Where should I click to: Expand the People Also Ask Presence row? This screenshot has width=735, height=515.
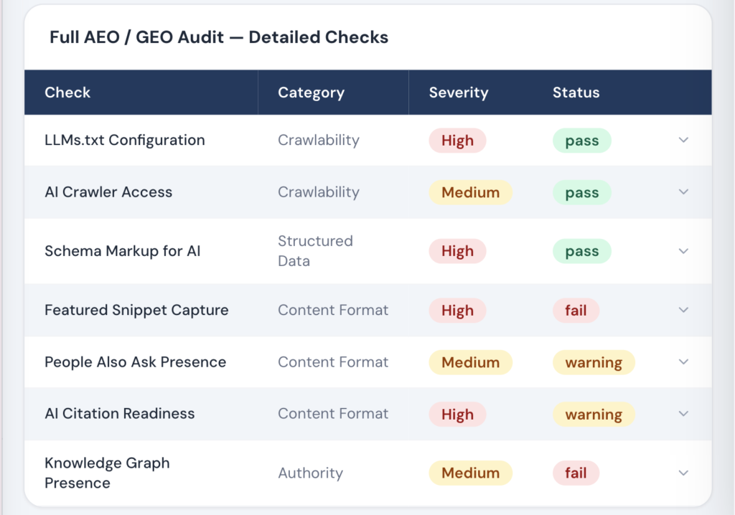tap(683, 362)
